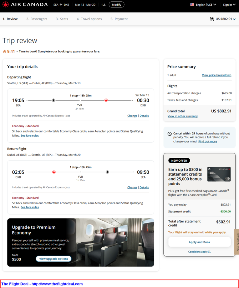This screenshot has height=288, width=239.
Task: Click the US flag icon
Action: coord(192,5)
